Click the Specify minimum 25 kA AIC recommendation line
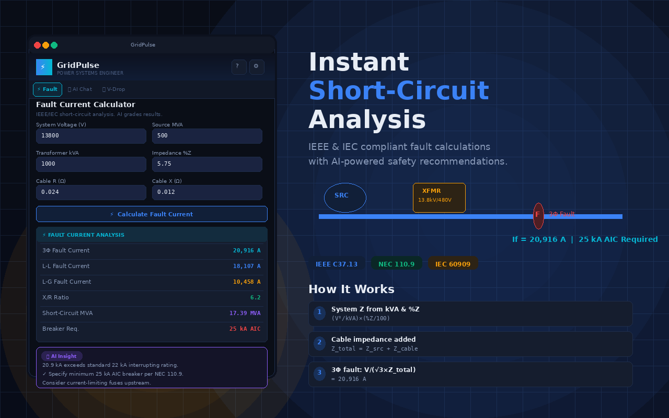Screen dimensions: 669x418 tap(112, 374)
